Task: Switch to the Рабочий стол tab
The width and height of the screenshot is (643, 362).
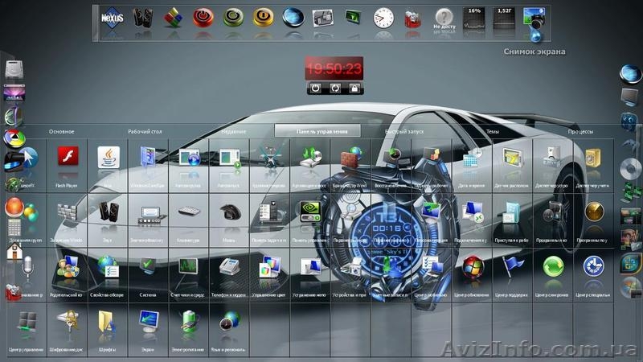Action: (145, 131)
